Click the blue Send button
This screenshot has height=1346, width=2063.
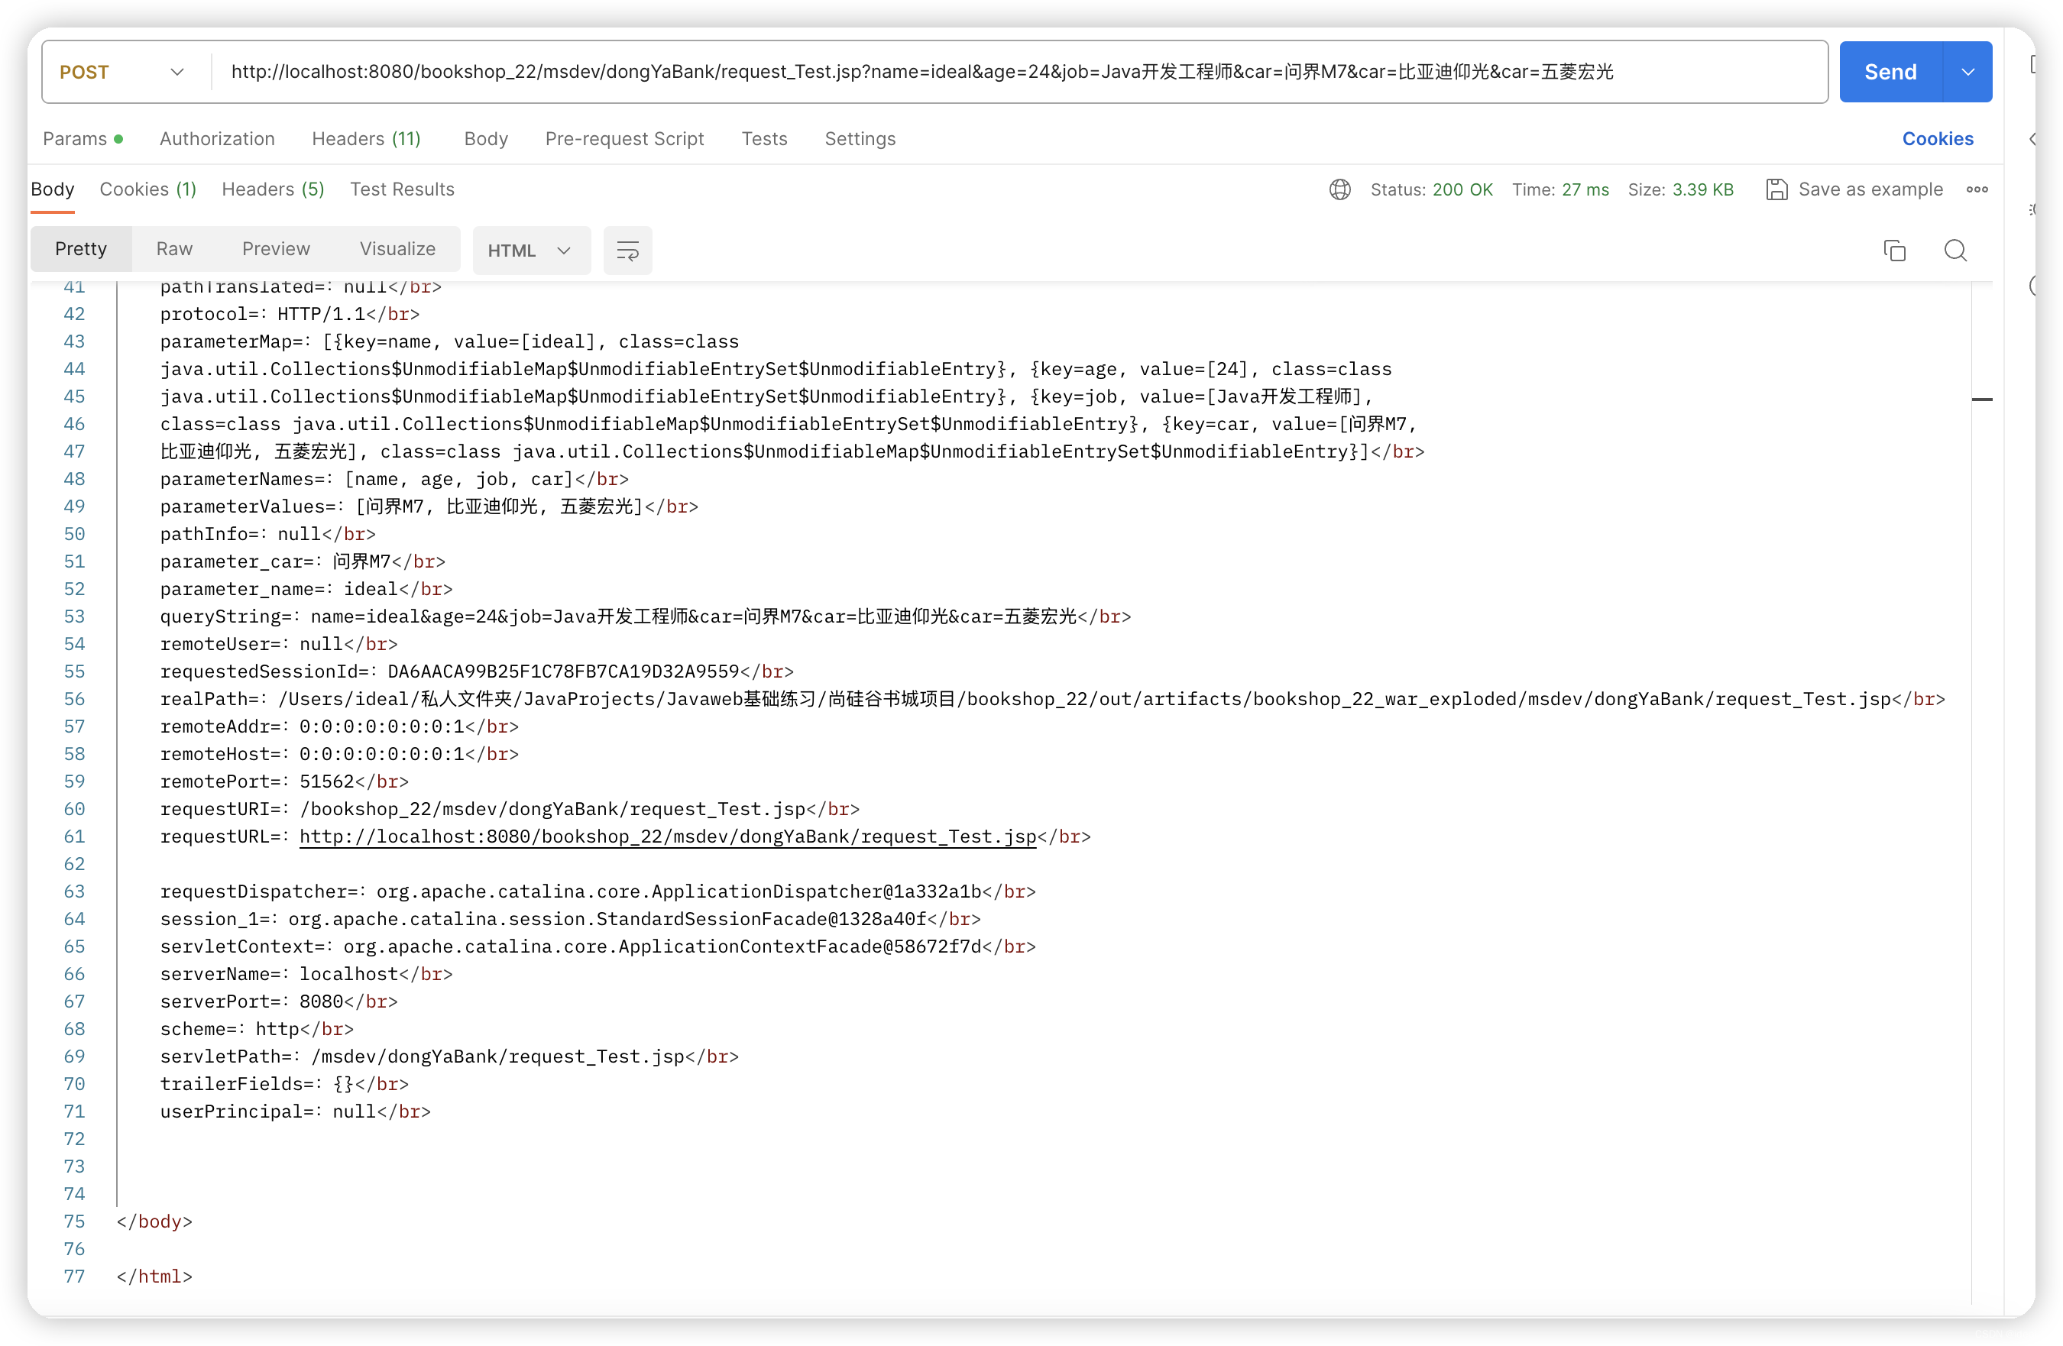click(x=1890, y=72)
